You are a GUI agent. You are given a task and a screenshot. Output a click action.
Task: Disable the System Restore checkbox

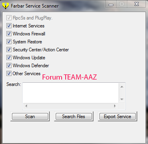(x=9, y=42)
